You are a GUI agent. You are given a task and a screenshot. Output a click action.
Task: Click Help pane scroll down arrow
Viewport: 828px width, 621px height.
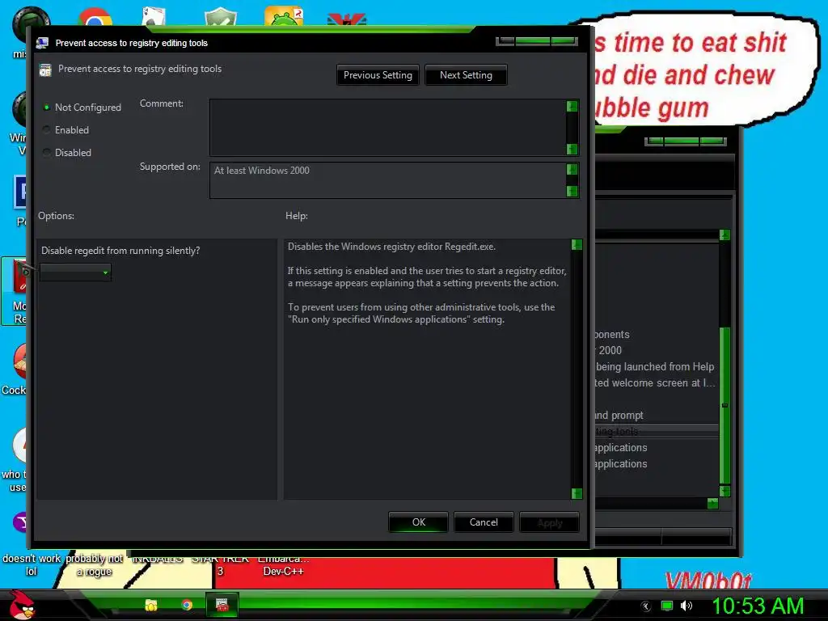pyautogui.click(x=577, y=493)
